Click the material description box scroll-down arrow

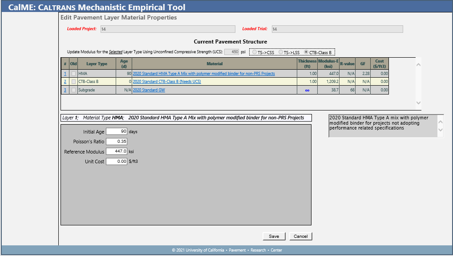(441, 130)
